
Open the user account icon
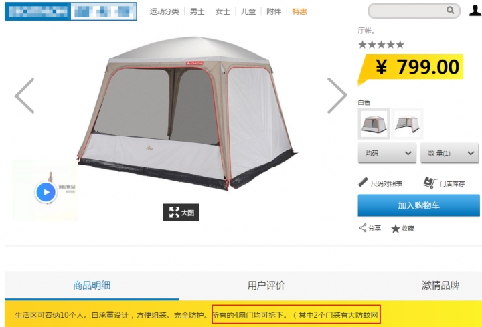click(x=475, y=10)
